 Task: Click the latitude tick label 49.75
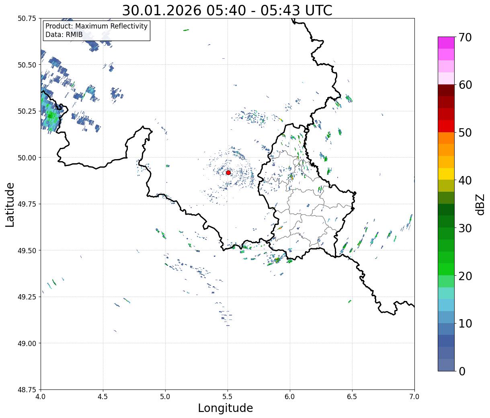tap(27, 204)
